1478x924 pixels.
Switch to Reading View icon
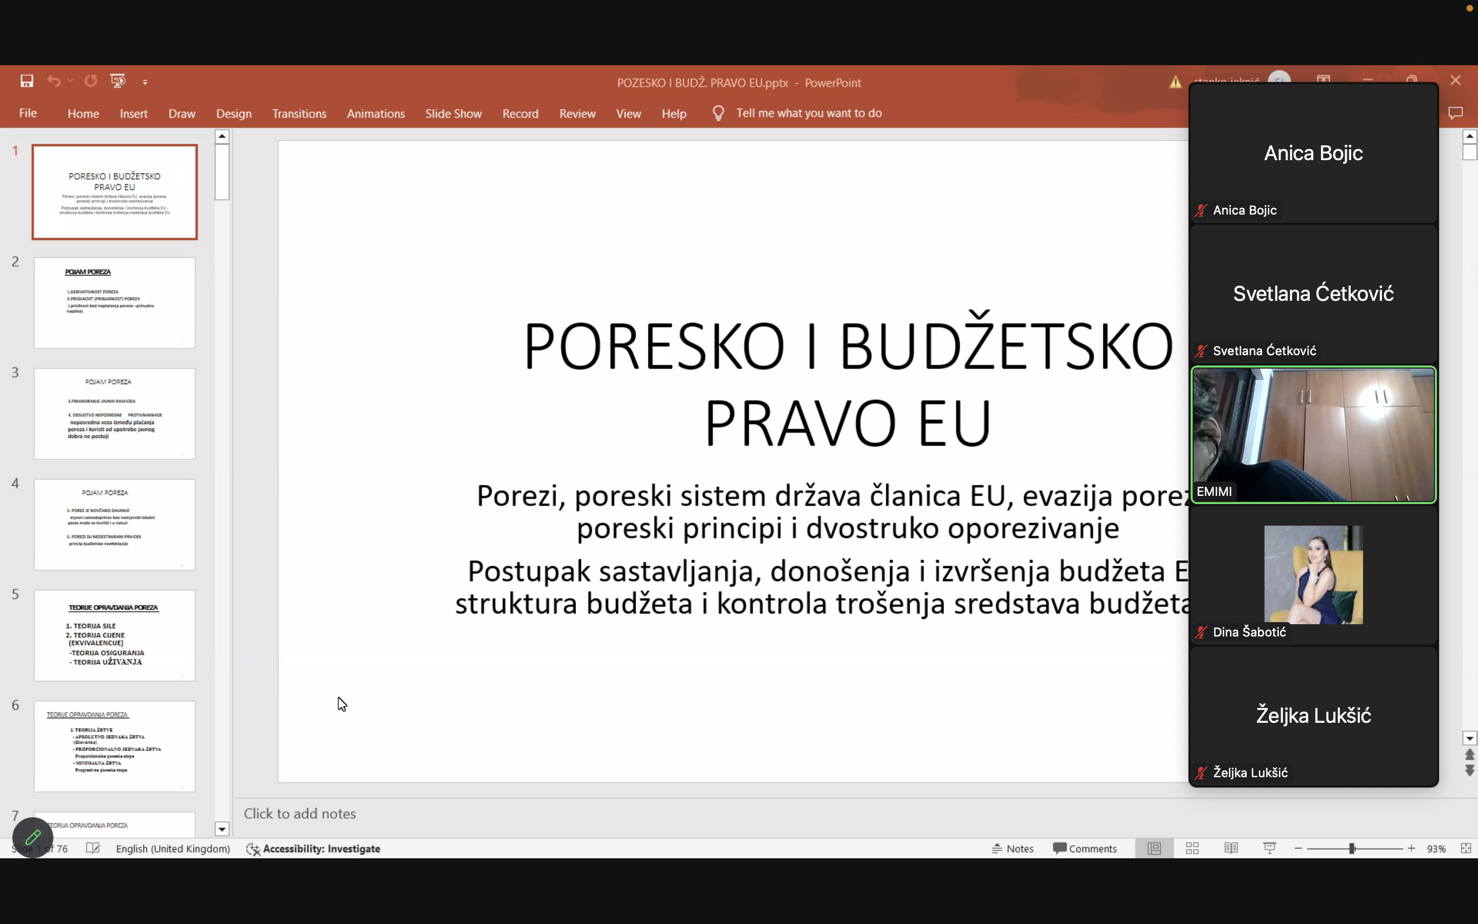[1231, 848]
